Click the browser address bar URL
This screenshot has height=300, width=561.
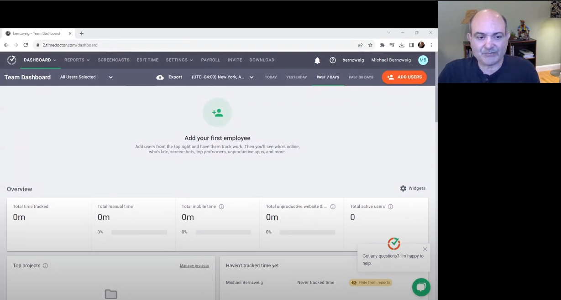pos(70,45)
